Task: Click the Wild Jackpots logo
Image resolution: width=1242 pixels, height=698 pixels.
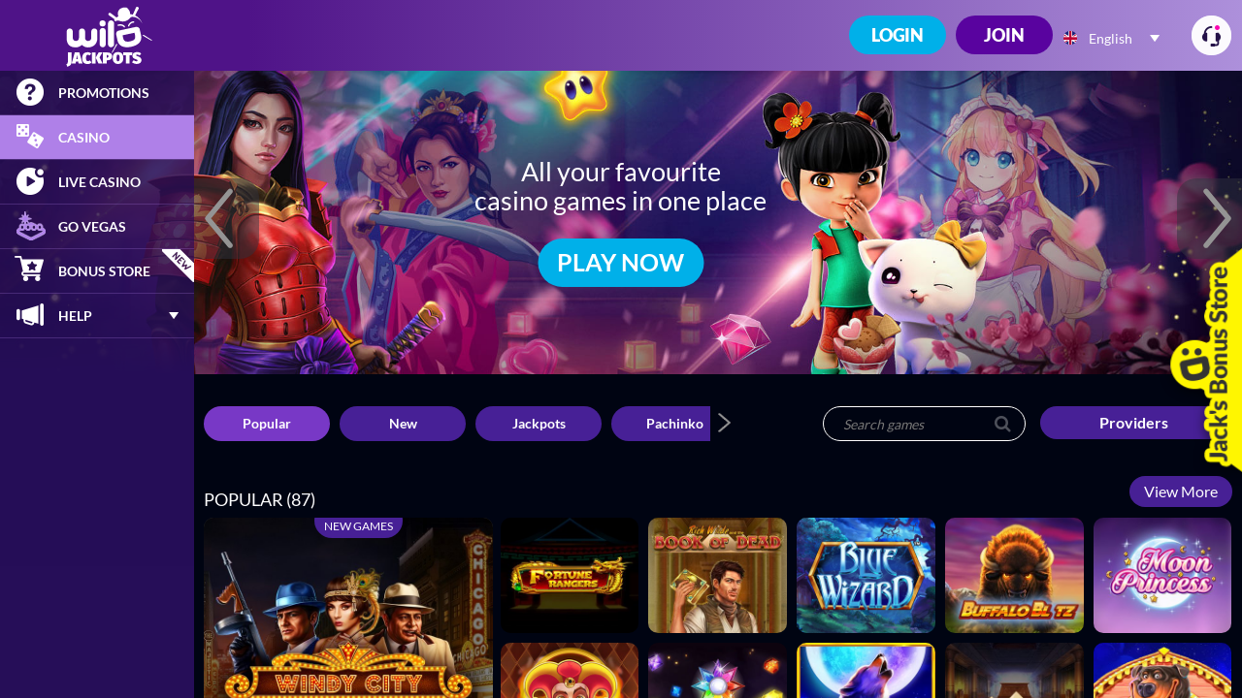Action: [x=108, y=36]
